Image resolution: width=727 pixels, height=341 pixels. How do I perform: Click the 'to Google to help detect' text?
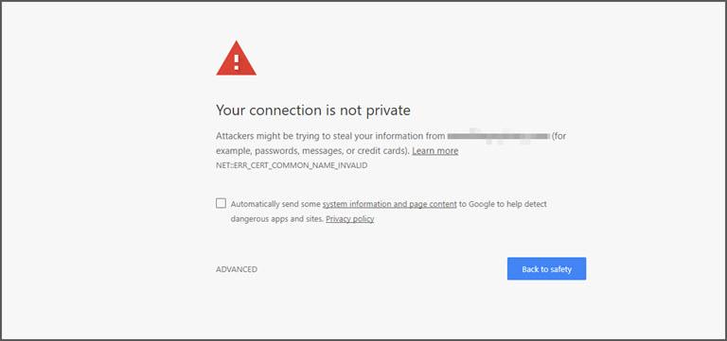[503, 204]
